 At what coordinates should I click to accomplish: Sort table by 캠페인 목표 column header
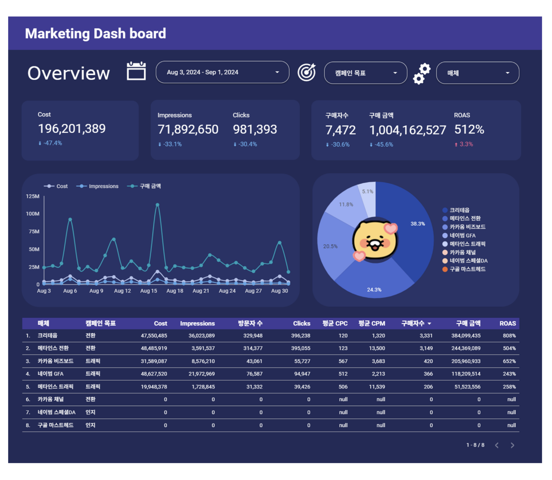101,324
